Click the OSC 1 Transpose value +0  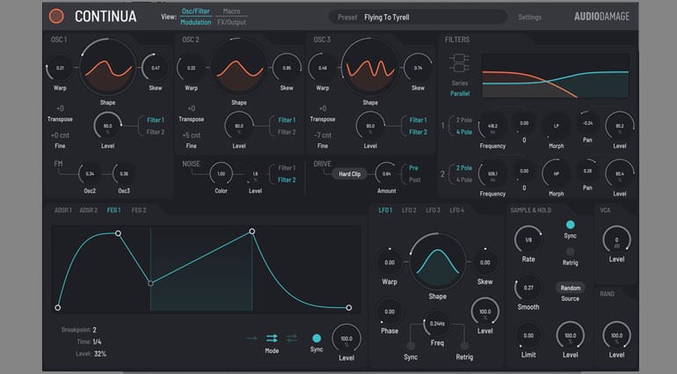pos(60,108)
